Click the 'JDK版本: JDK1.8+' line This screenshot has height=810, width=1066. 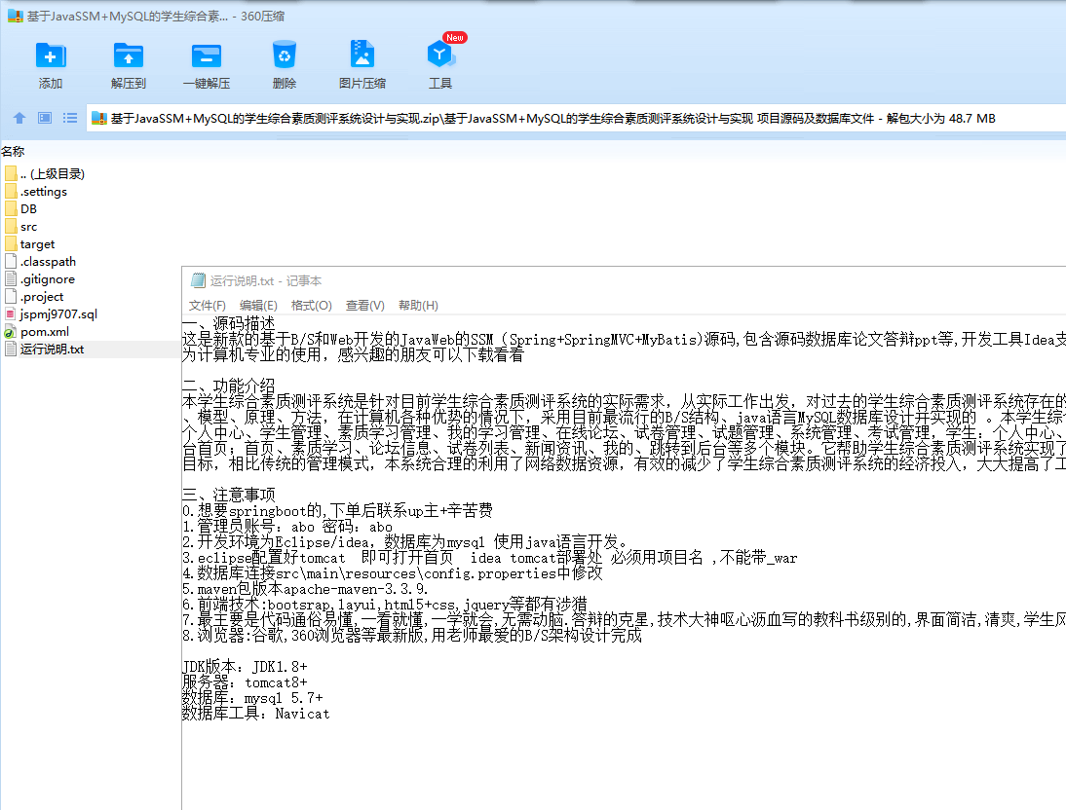point(245,667)
